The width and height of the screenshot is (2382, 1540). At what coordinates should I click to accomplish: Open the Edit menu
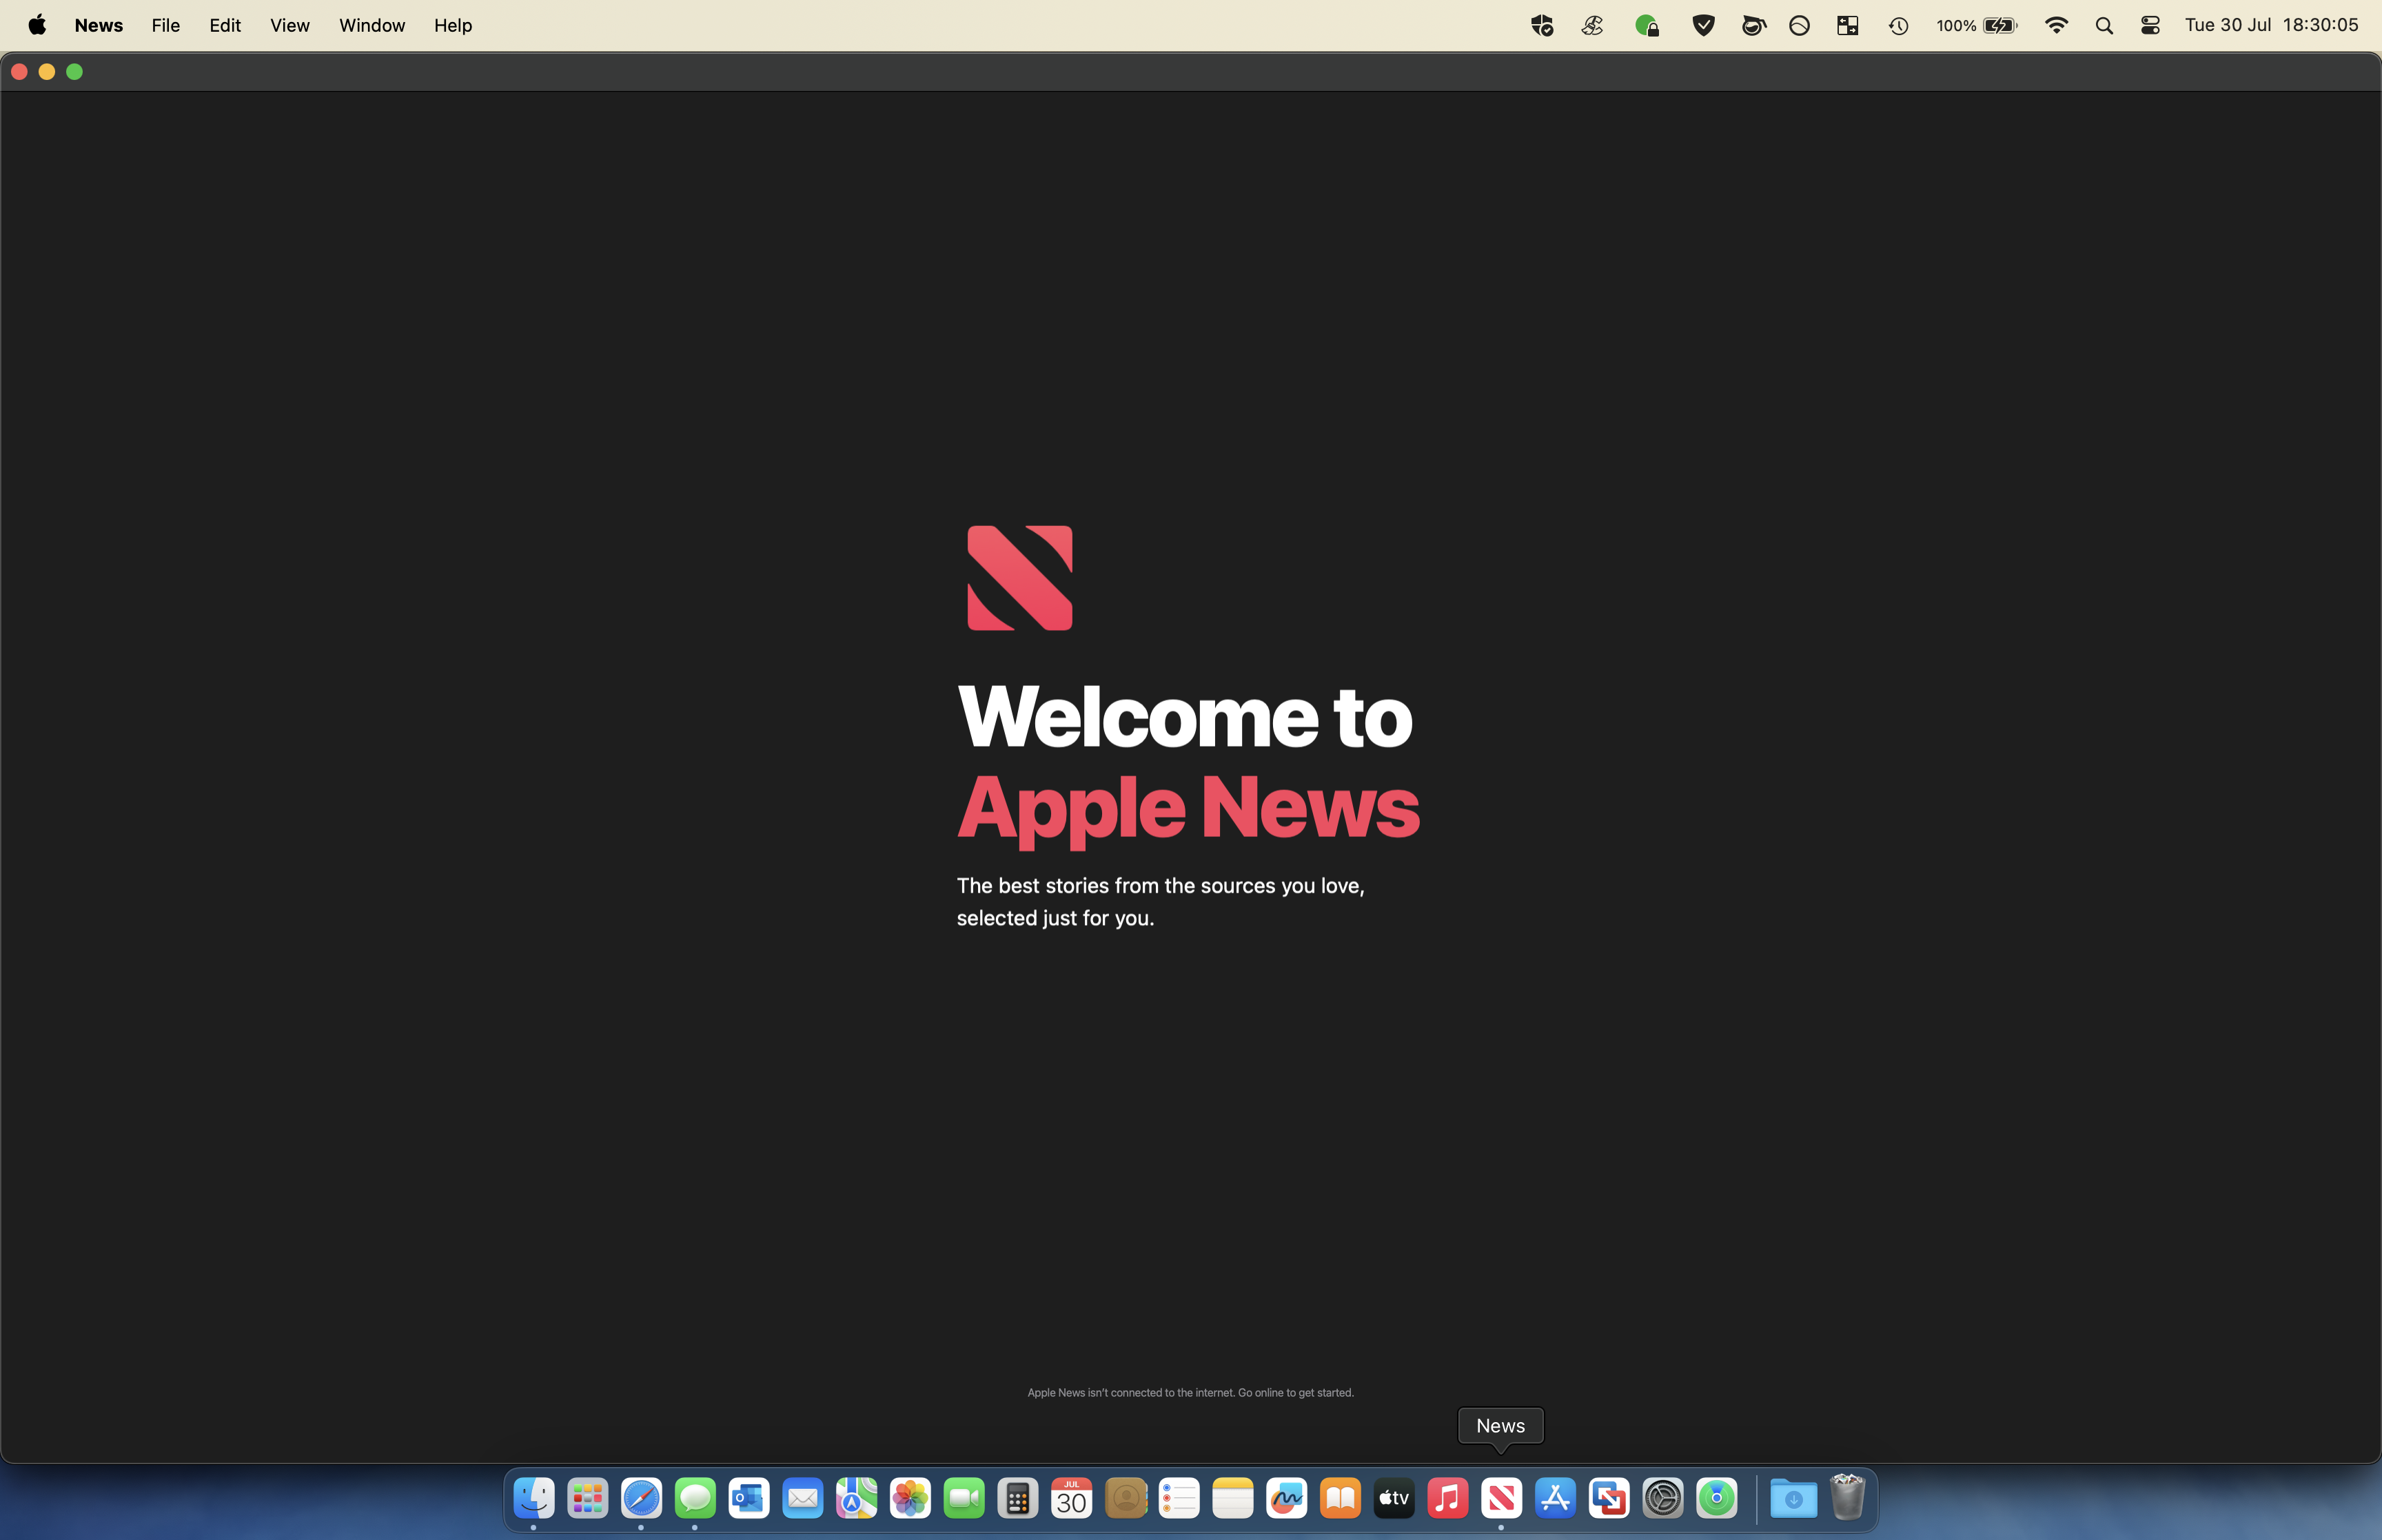224,25
